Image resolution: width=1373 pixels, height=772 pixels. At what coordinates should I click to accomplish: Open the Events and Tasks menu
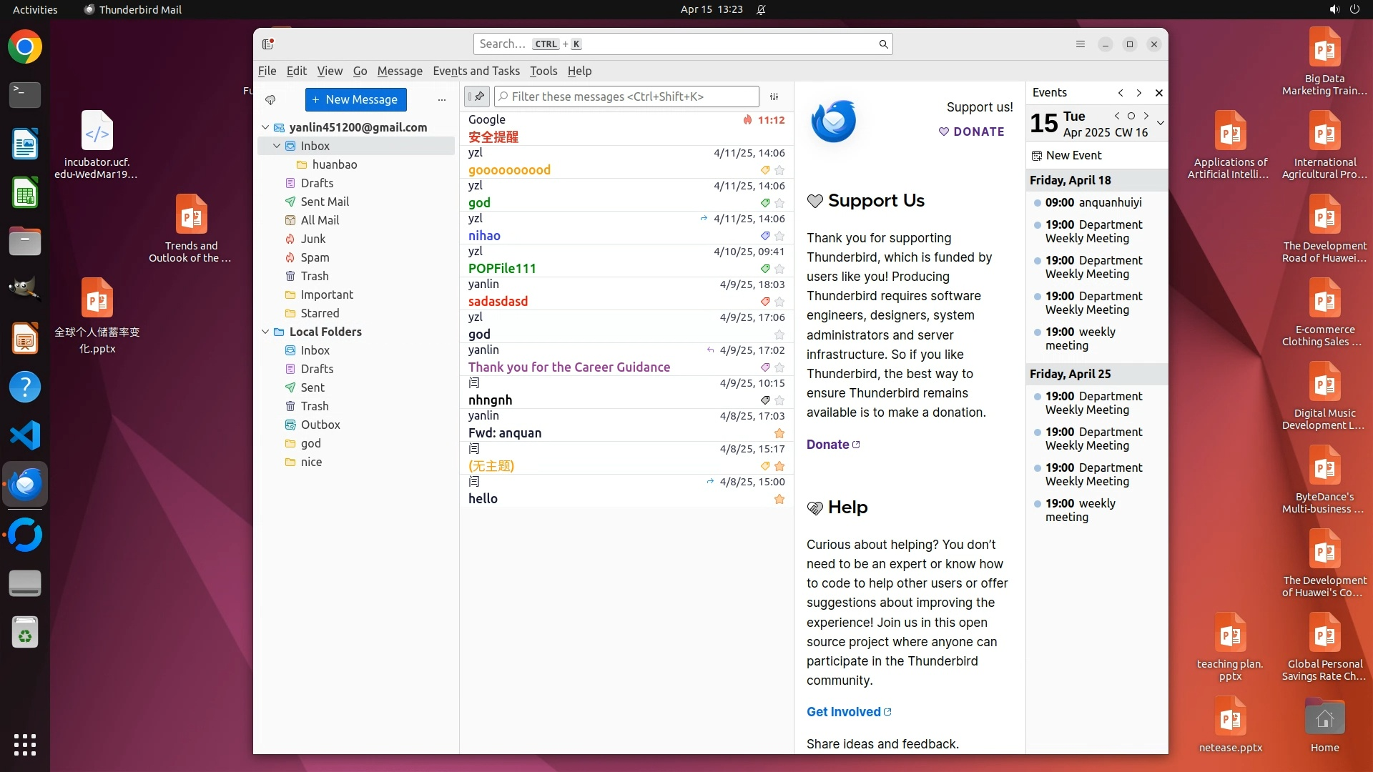[476, 71]
